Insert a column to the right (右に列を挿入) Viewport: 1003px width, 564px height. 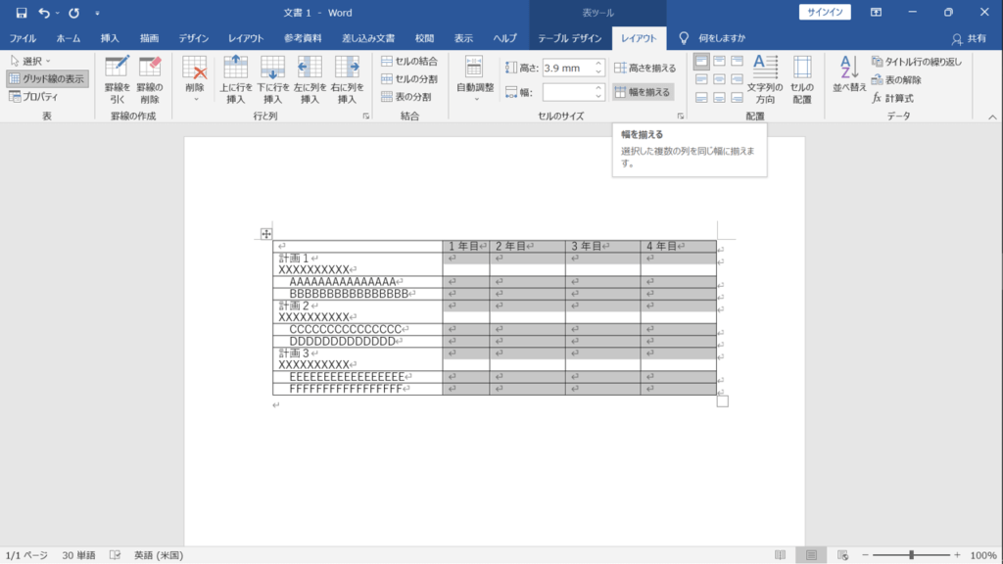click(347, 79)
